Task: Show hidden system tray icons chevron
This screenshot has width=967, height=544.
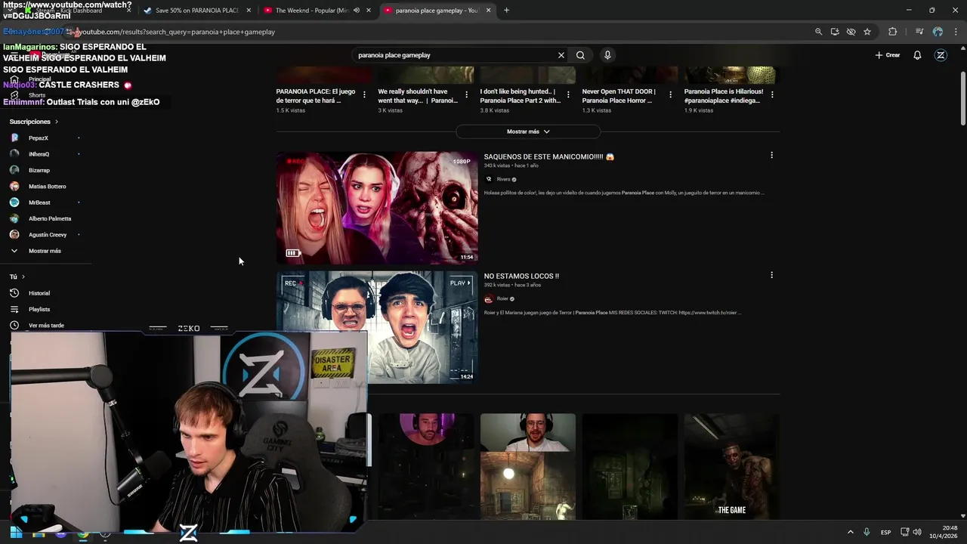Action: (851, 532)
